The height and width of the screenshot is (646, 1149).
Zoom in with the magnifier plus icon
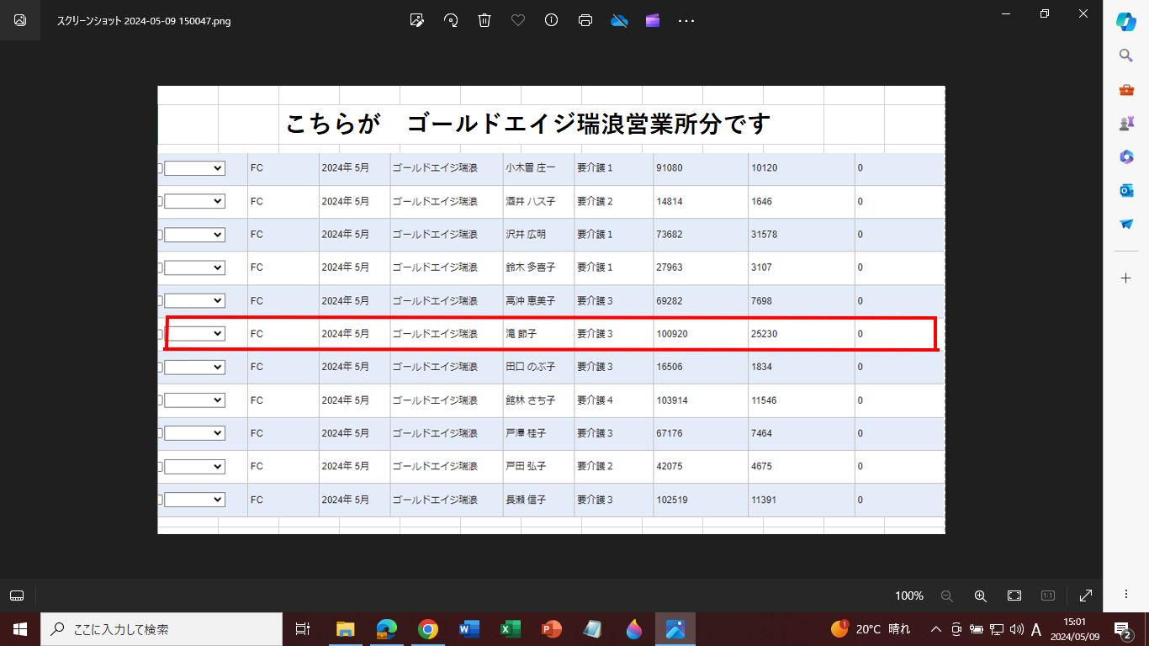980,596
